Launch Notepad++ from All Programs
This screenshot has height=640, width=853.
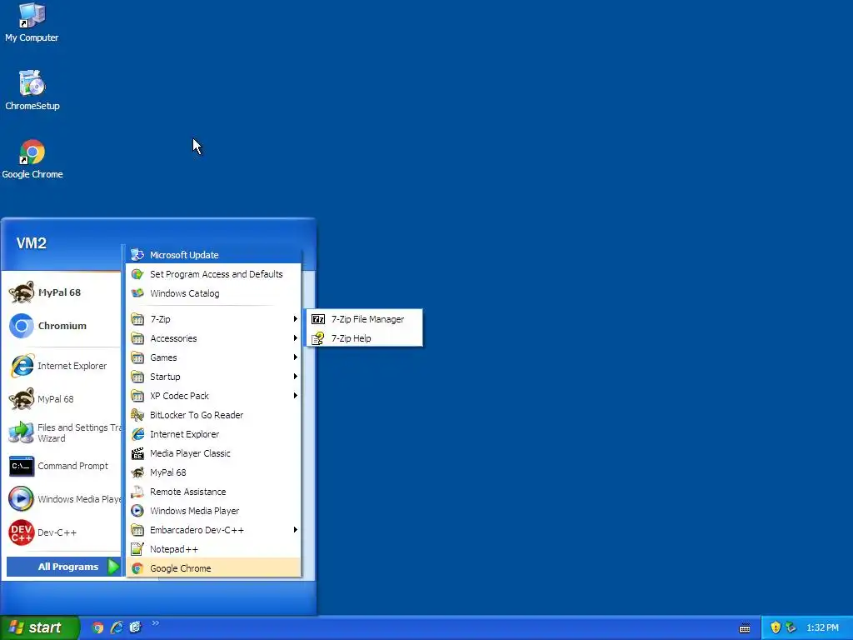[x=213, y=549]
